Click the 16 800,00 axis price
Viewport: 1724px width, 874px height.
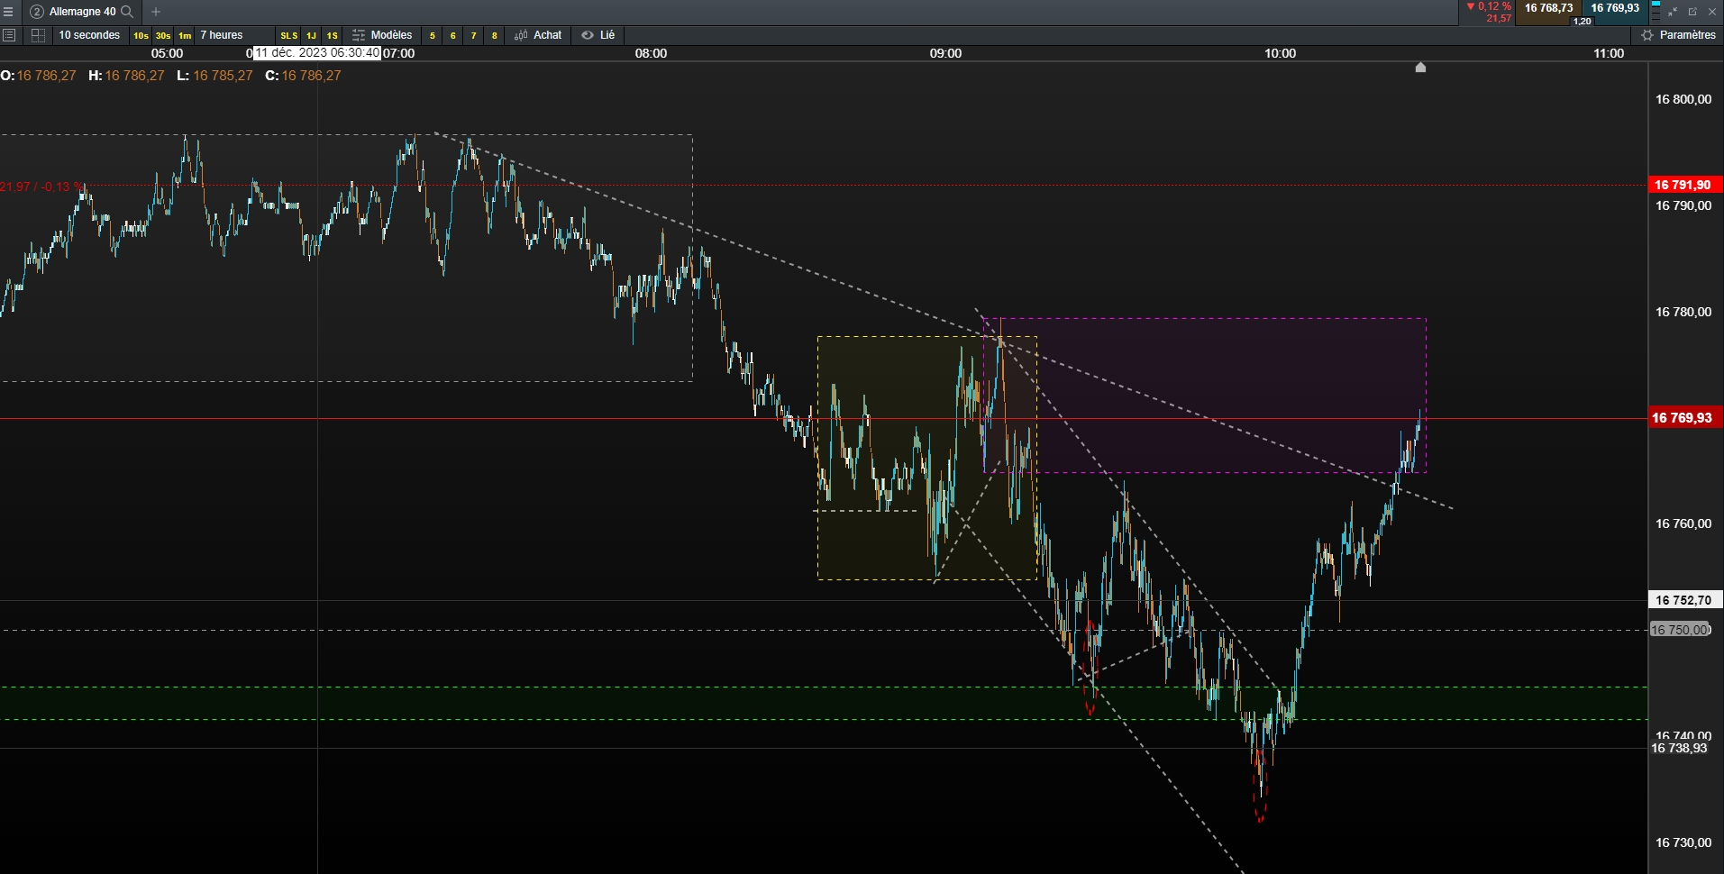click(1683, 99)
